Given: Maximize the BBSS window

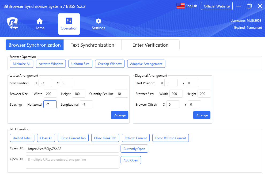Looking at the screenshot, I should point(249,6).
